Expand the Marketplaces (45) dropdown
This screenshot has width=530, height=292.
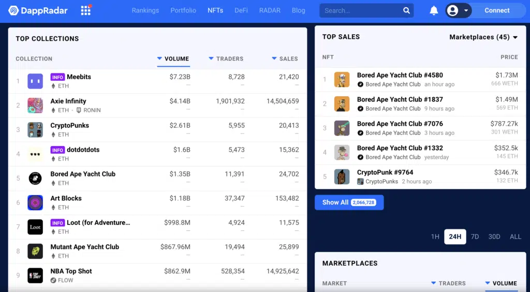pos(483,37)
